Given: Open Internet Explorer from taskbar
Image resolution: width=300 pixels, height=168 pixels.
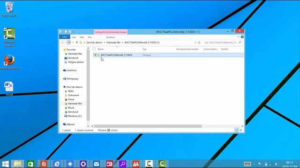Looking at the screenshot, I should pos(57,164).
